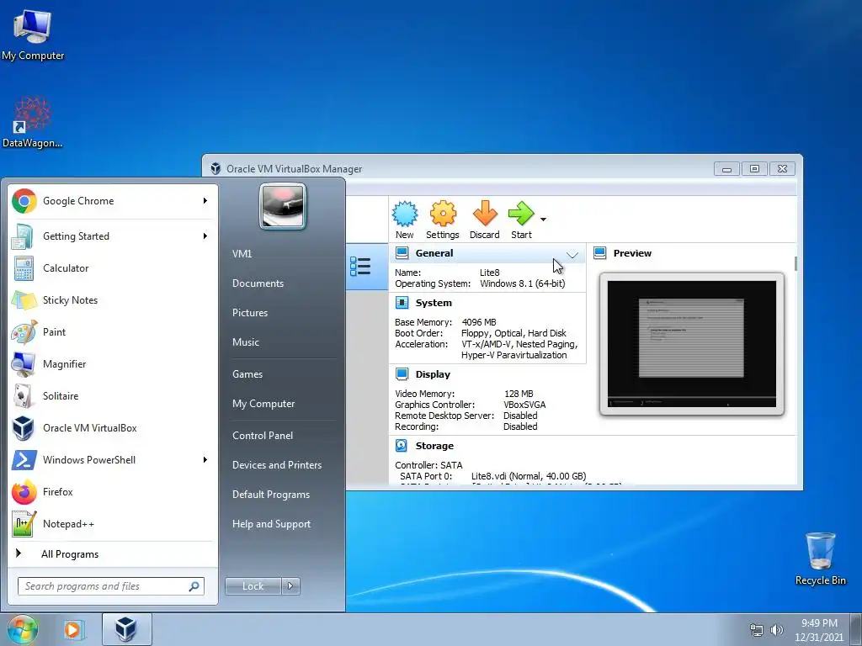Viewport: 862px width, 646px height.
Task: Open the Start button dropdown arrow
Action: pos(543,220)
